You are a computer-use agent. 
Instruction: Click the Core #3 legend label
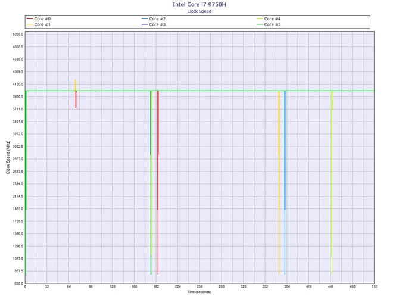point(157,24)
